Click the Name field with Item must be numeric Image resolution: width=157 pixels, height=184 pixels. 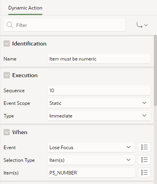click(x=99, y=59)
